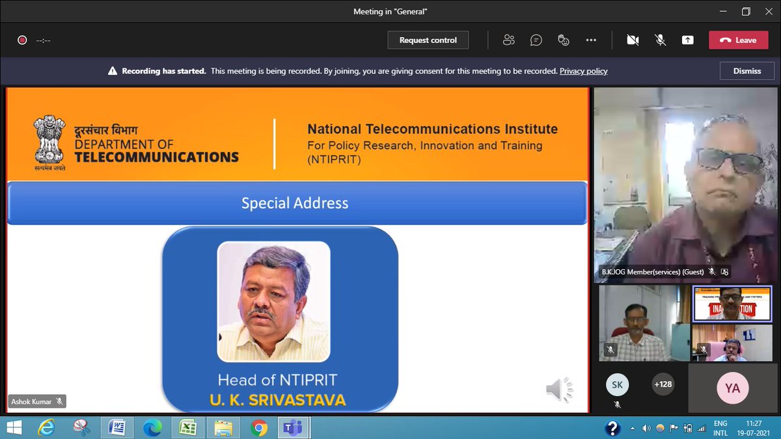
Task: Turn on the camera
Action: click(633, 40)
